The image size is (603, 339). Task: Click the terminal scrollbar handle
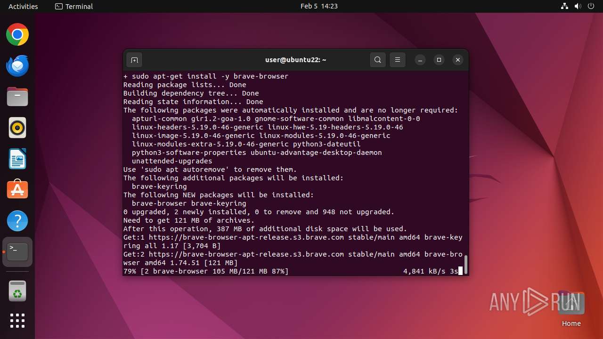(x=466, y=264)
